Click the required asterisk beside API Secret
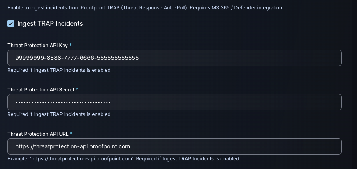This screenshot has width=357, height=169. pos(77,89)
